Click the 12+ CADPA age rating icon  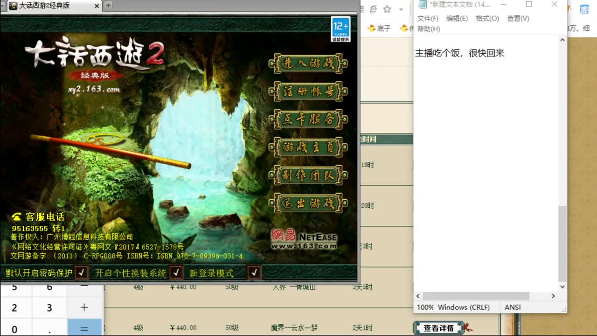340,29
